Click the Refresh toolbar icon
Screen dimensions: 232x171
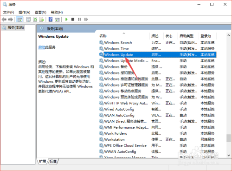(x=35, y=20)
